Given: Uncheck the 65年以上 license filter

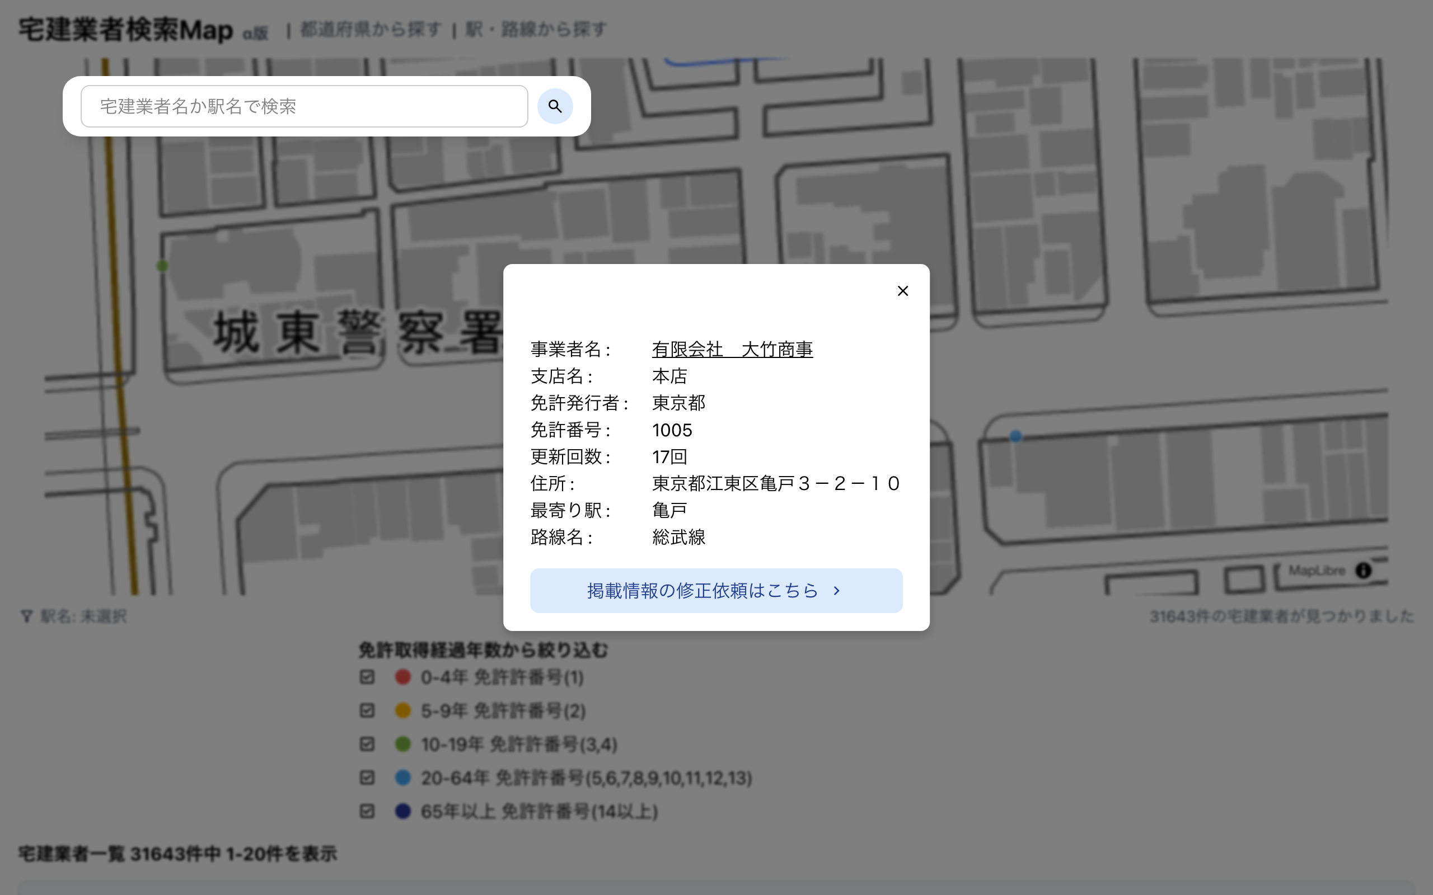Looking at the screenshot, I should point(367,811).
